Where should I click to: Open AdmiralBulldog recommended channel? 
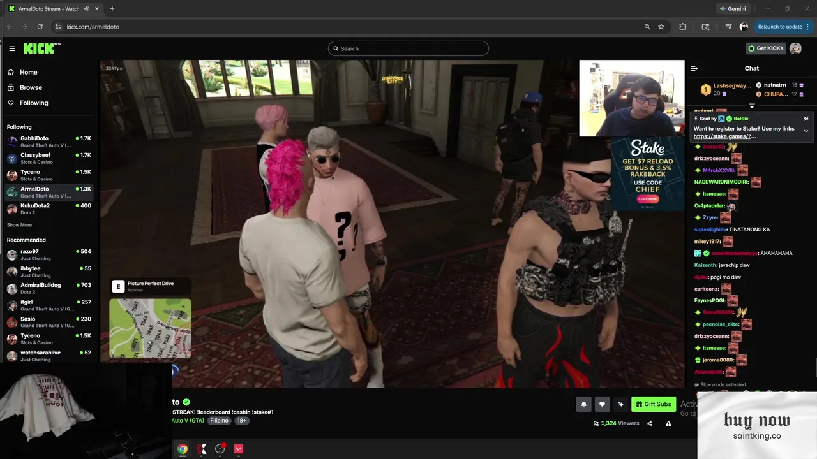(x=49, y=288)
